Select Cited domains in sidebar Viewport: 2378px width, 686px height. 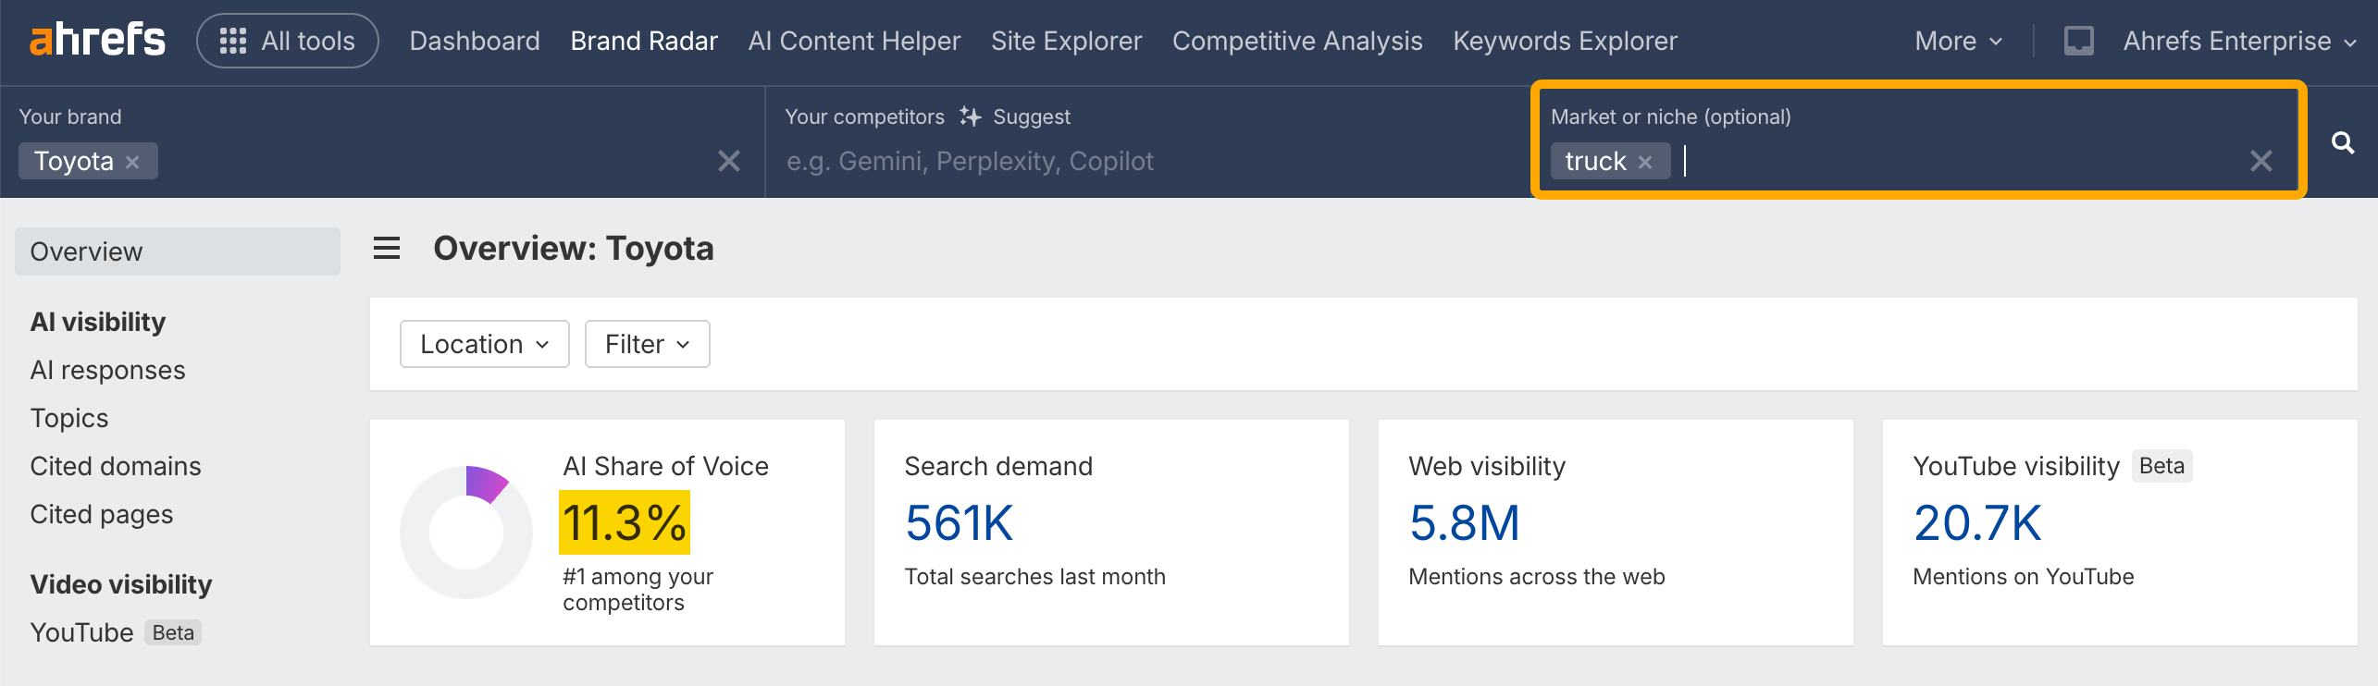pyautogui.click(x=116, y=466)
